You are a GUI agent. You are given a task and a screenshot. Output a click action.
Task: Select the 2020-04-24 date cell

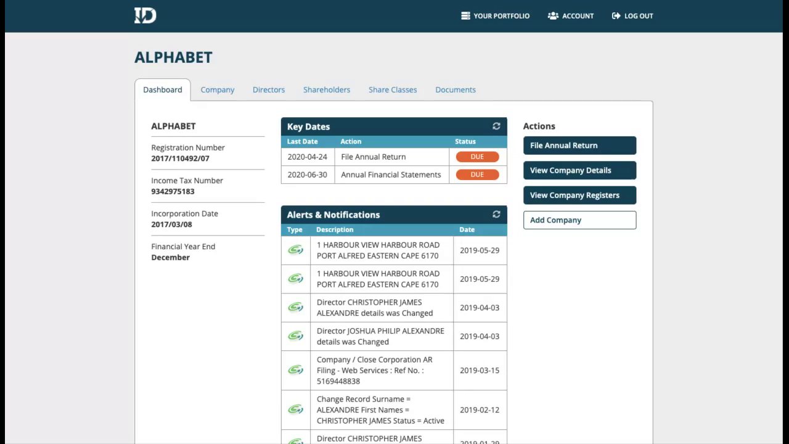[307, 157]
